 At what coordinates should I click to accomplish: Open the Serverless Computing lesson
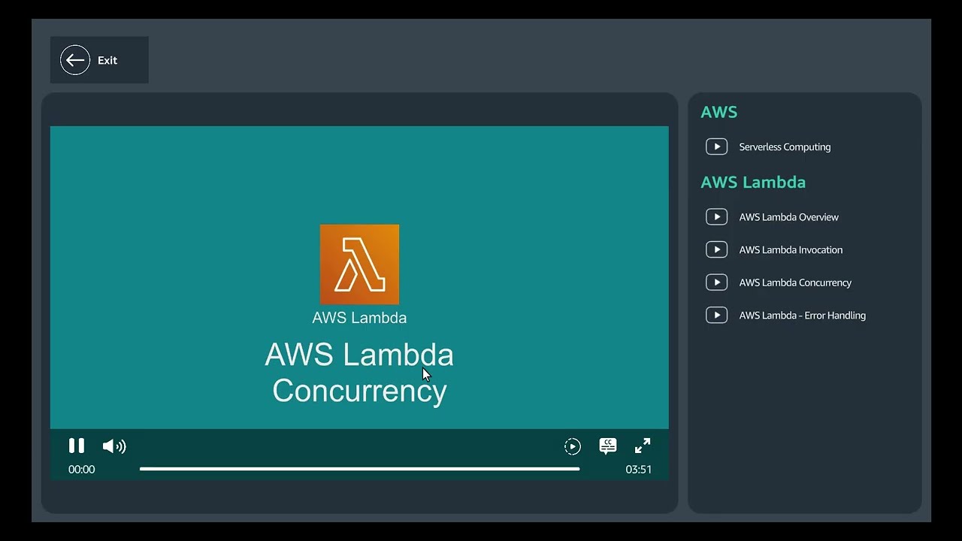point(785,147)
